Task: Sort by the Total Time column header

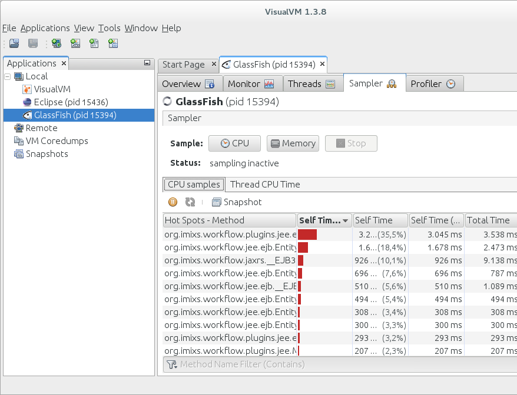Action: coord(491,220)
